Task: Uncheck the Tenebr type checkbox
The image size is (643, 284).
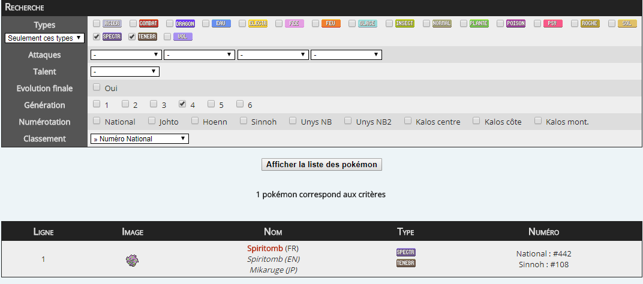Action: [x=131, y=37]
